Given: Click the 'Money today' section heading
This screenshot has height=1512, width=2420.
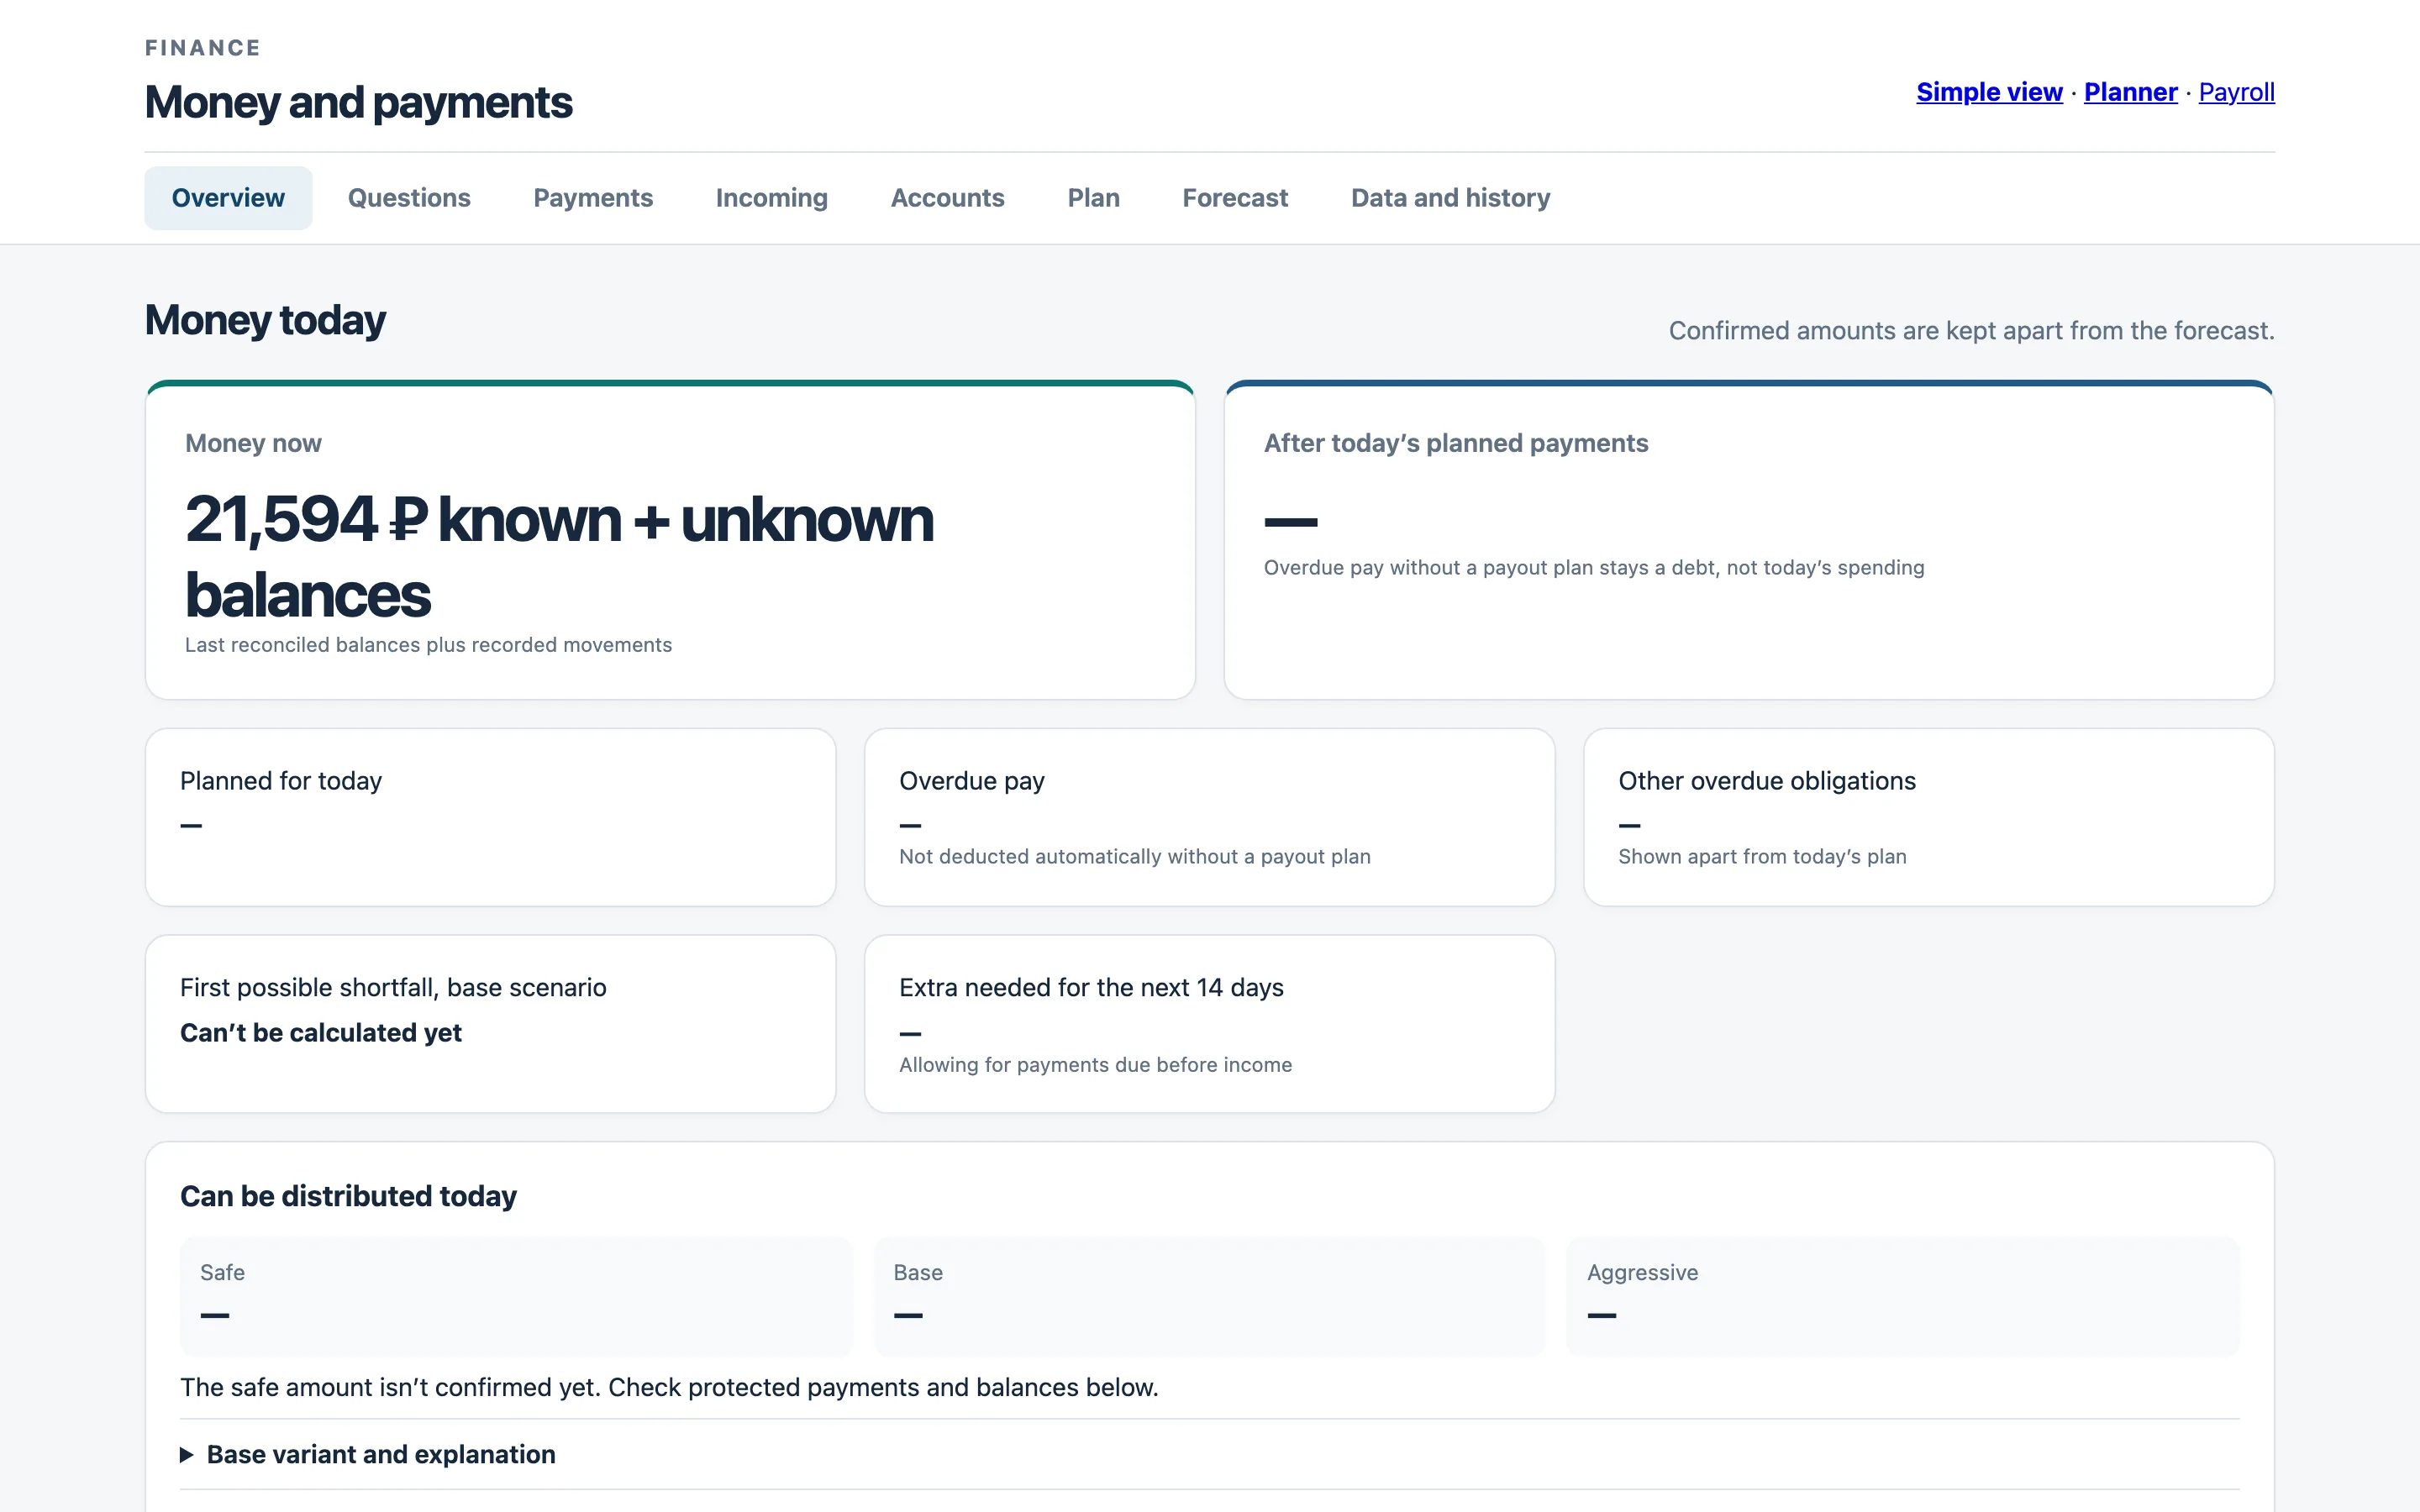Looking at the screenshot, I should click(265, 320).
